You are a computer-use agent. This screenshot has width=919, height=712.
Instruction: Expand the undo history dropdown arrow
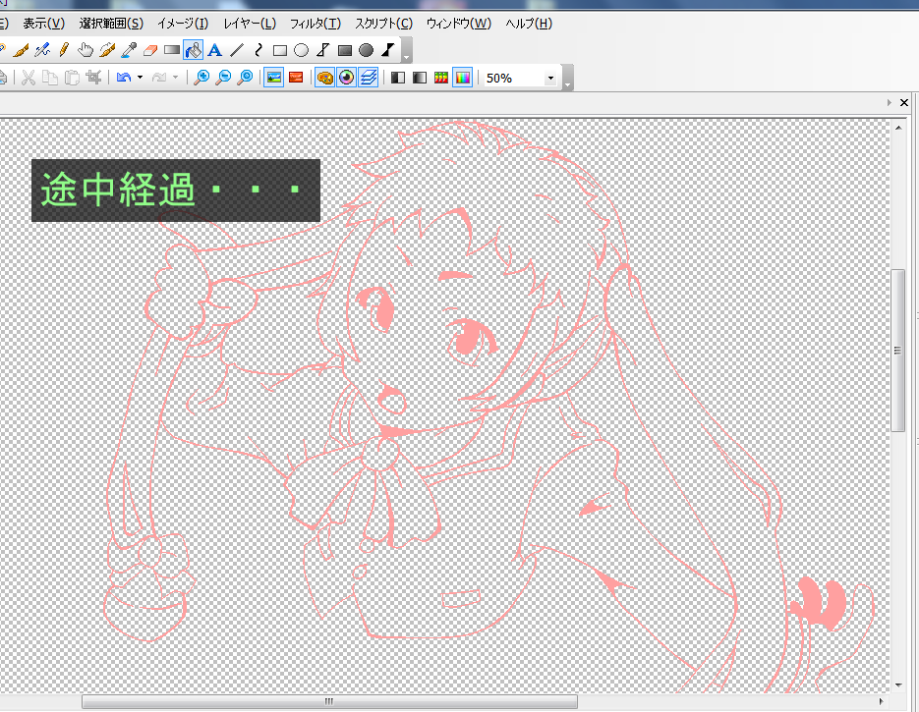[x=141, y=78]
